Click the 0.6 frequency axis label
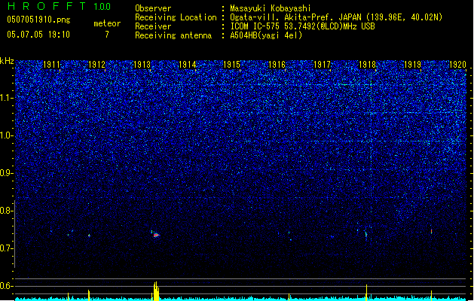Viewport: 474px width, 301px height. coord(7,286)
